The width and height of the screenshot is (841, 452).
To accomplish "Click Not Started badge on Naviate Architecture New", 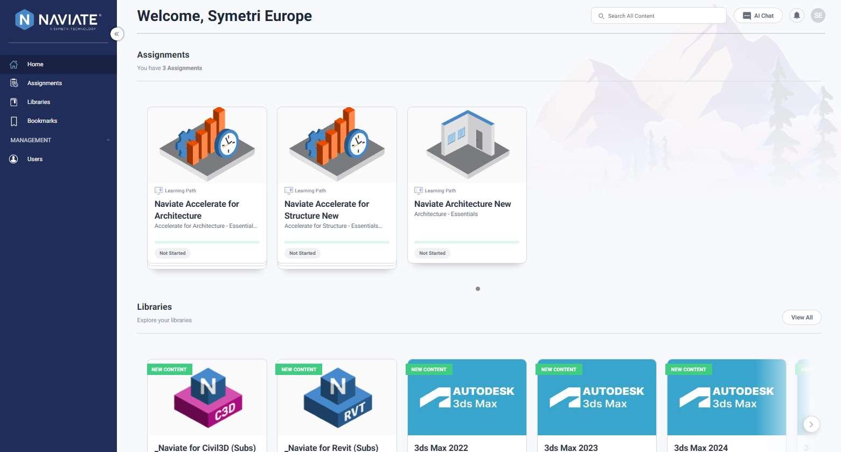I will coord(432,253).
